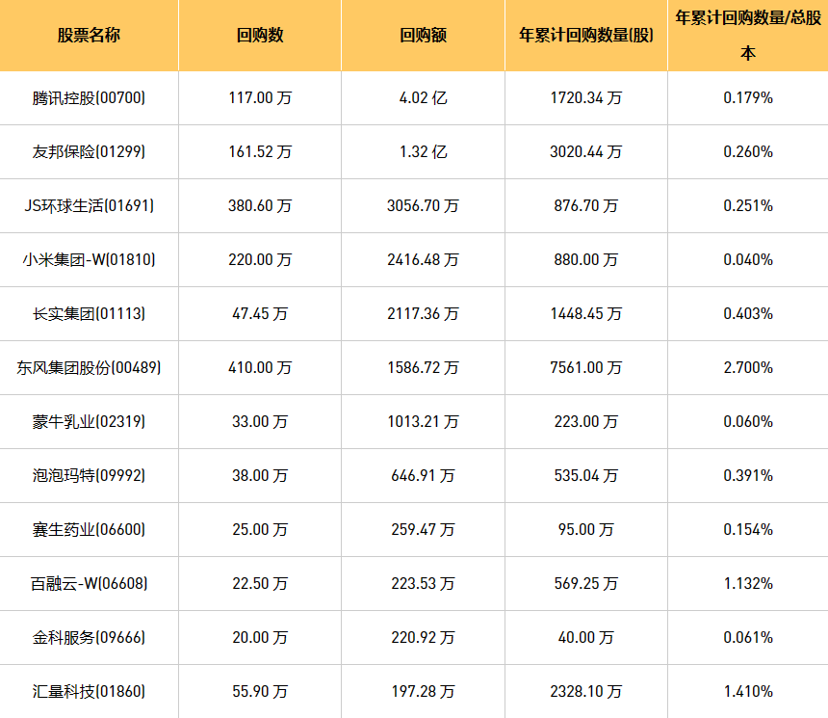Image resolution: width=828 pixels, height=718 pixels.
Task: Click the 117.00 万 buyback count cell
Action: pos(260,97)
